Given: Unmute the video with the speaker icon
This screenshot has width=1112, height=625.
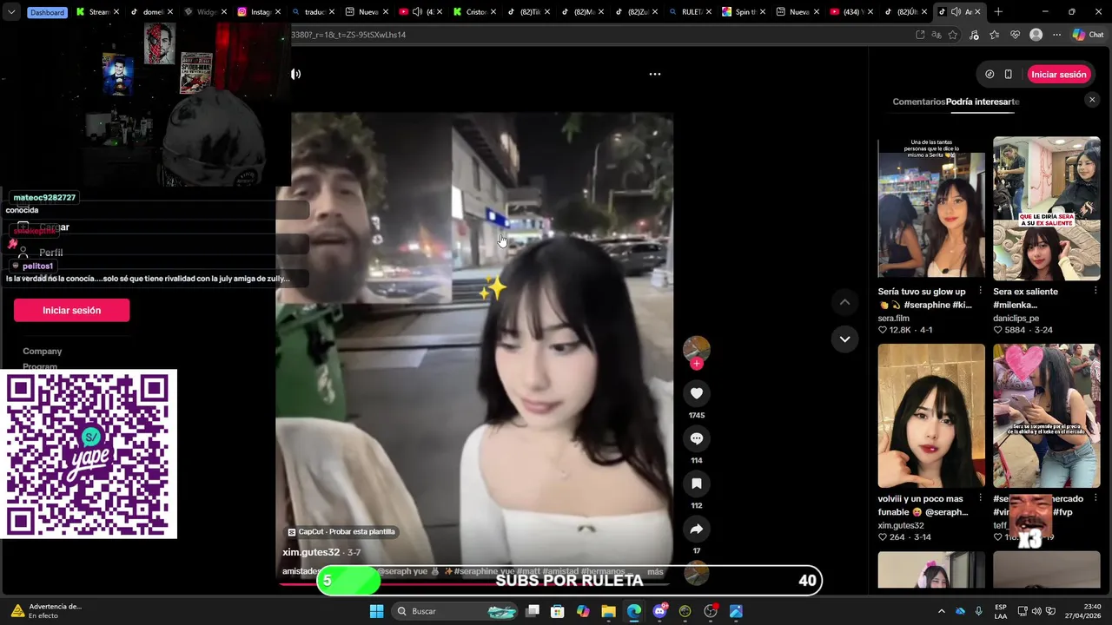Looking at the screenshot, I should click(295, 74).
